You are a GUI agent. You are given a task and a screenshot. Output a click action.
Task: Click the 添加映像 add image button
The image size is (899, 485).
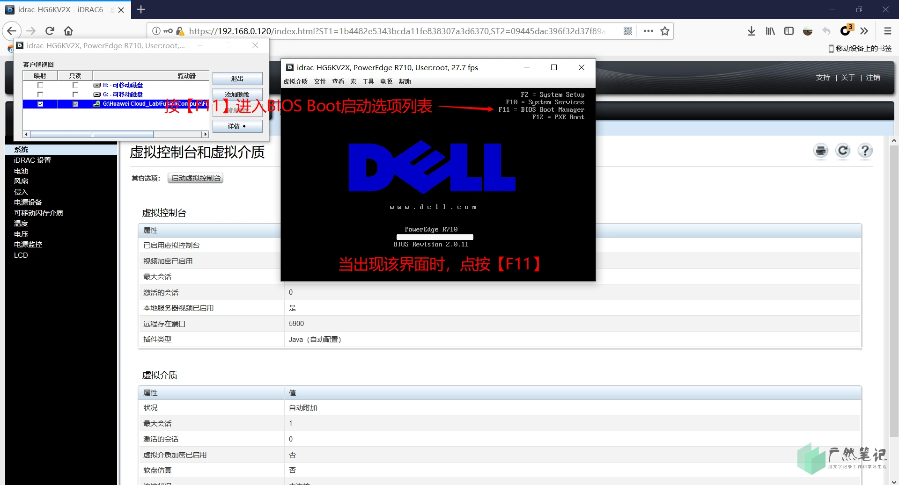237,94
